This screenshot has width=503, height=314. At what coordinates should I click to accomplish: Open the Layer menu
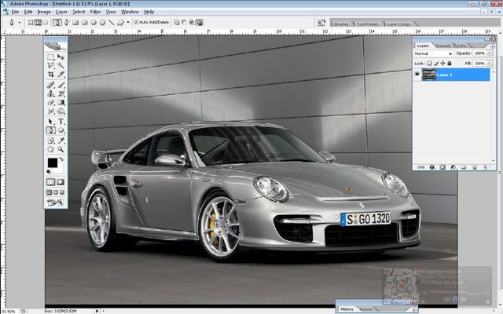click(61, 12)
